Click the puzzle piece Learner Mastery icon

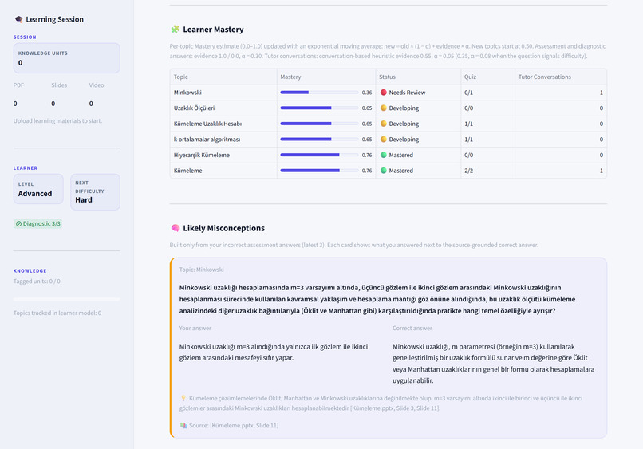point(175,30)
